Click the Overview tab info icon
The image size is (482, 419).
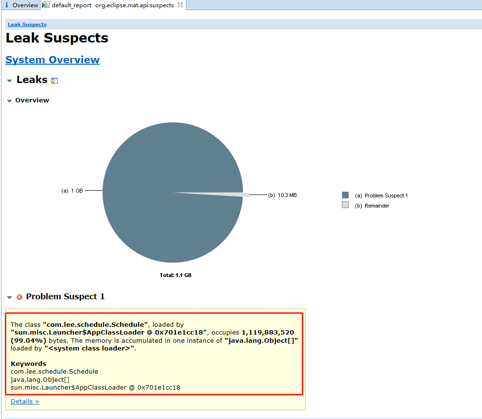[7, 5]
